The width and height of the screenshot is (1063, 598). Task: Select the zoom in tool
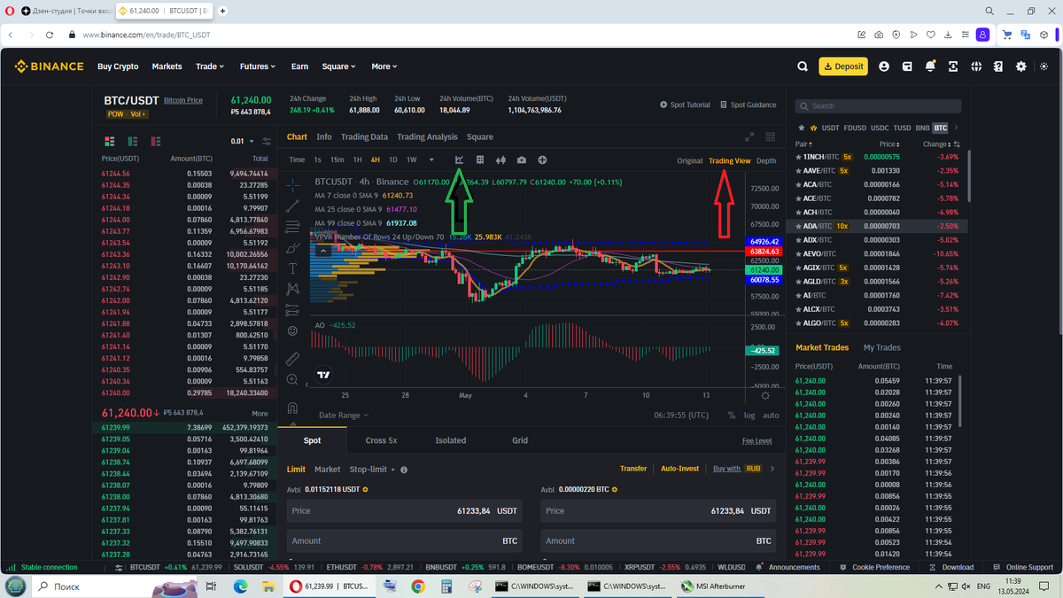pyautogui.click(x=293, y=379)
